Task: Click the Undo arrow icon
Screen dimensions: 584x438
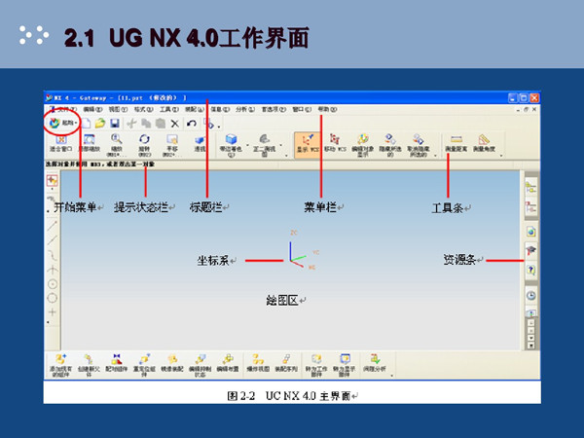Action: [192, 124]
